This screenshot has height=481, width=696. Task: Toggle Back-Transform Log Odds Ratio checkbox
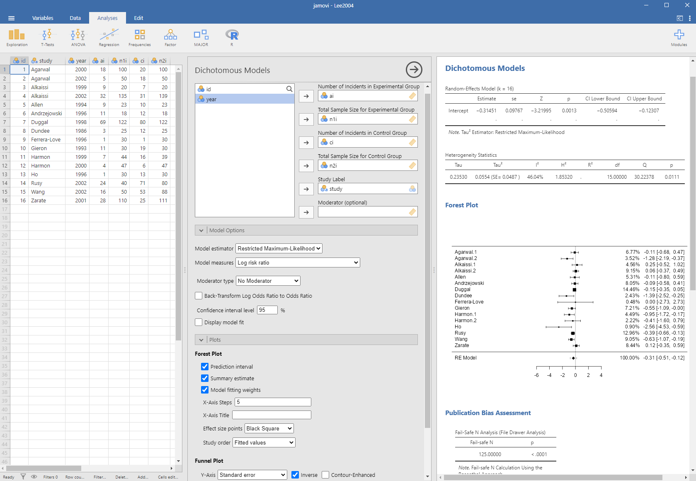(x=199, y=296)
